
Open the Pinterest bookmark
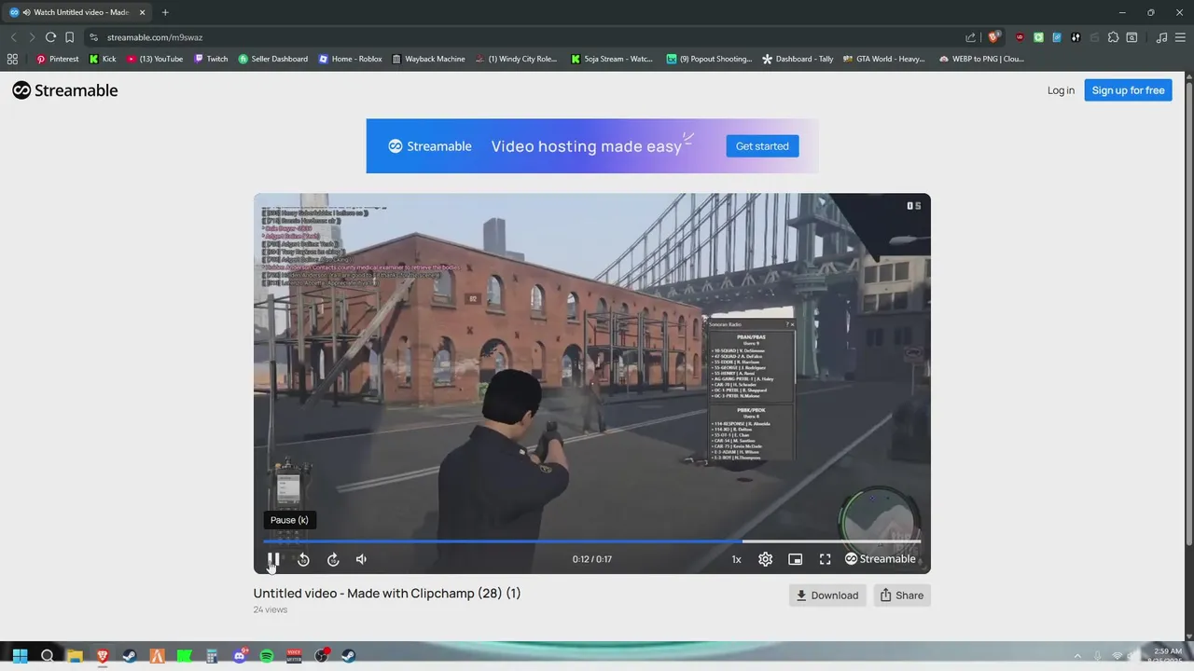pos(57,59)
